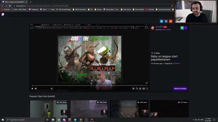Click the Twitch logo at page top
218x122 pixels.
pyautogui.click(x=3, y=14)
